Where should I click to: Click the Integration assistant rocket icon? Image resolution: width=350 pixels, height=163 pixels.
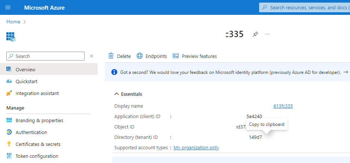tap(9, 93)
